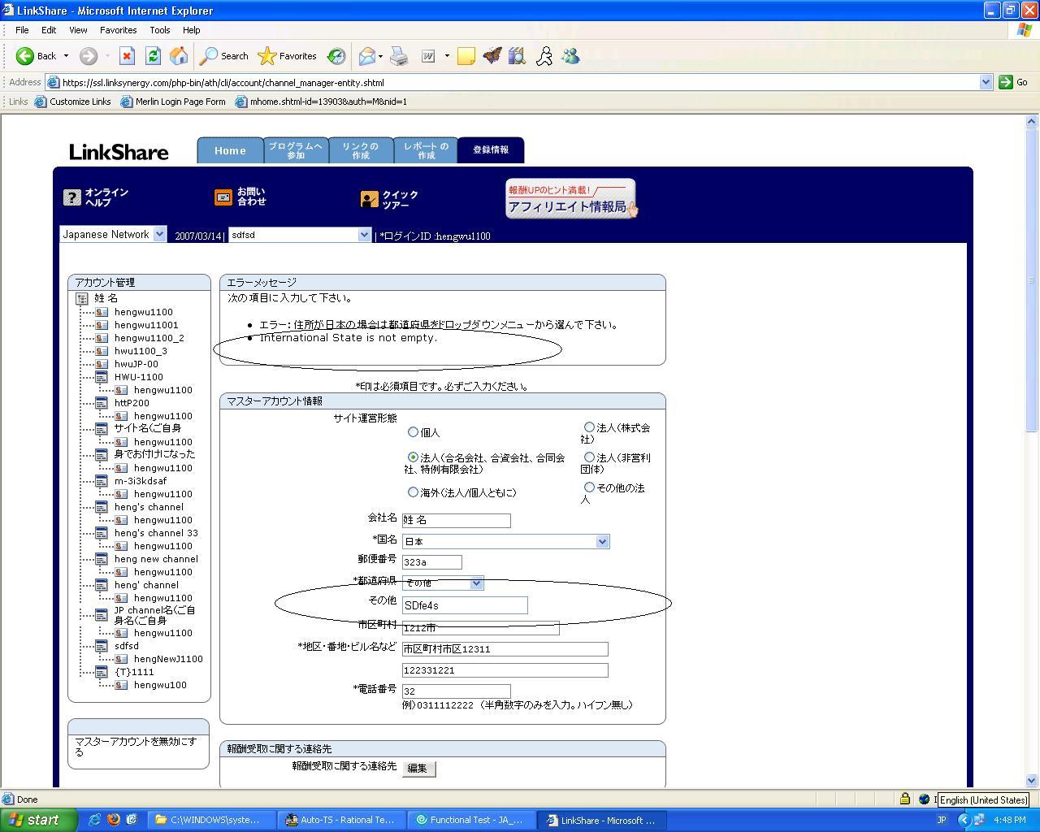Open the Japanese Network dropdown
The image size is (1040, 832).
[112, 234]
